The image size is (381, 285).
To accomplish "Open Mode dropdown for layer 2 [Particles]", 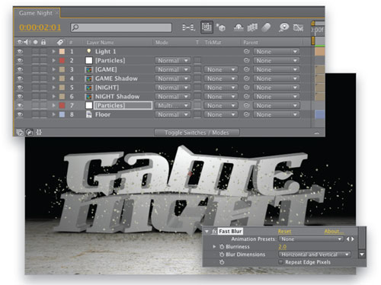I will click(x=173, y=61).
